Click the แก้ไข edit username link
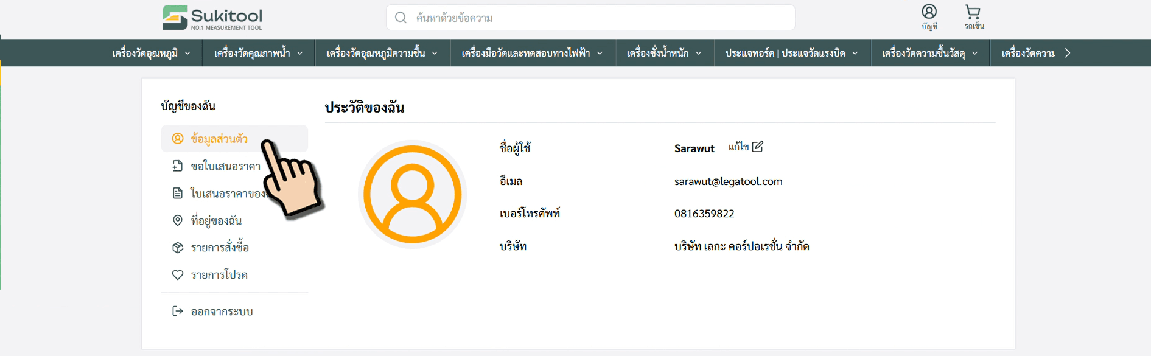The height and width of the screenshot is (356, 1151). click(x=738, y=147)
